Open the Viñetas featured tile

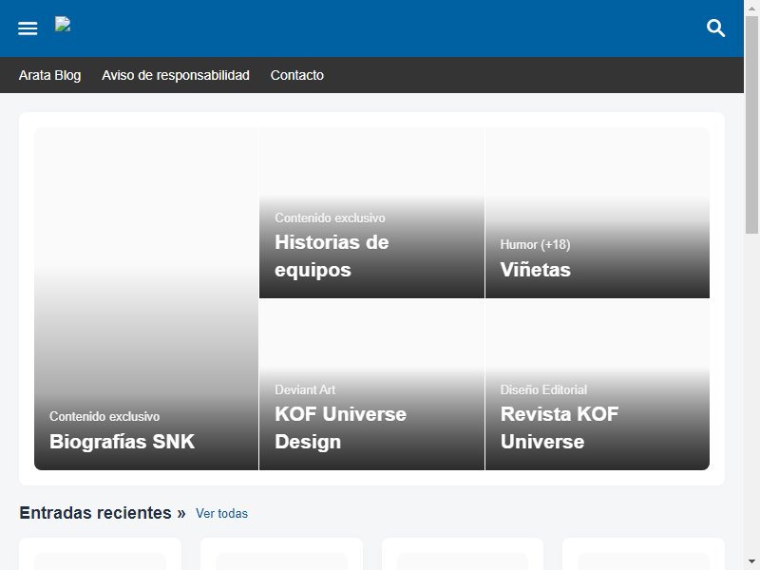coord(598,213)
